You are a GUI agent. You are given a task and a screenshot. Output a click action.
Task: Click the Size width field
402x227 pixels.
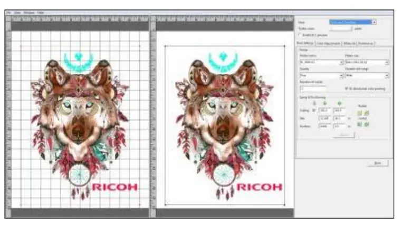point(324,119)
